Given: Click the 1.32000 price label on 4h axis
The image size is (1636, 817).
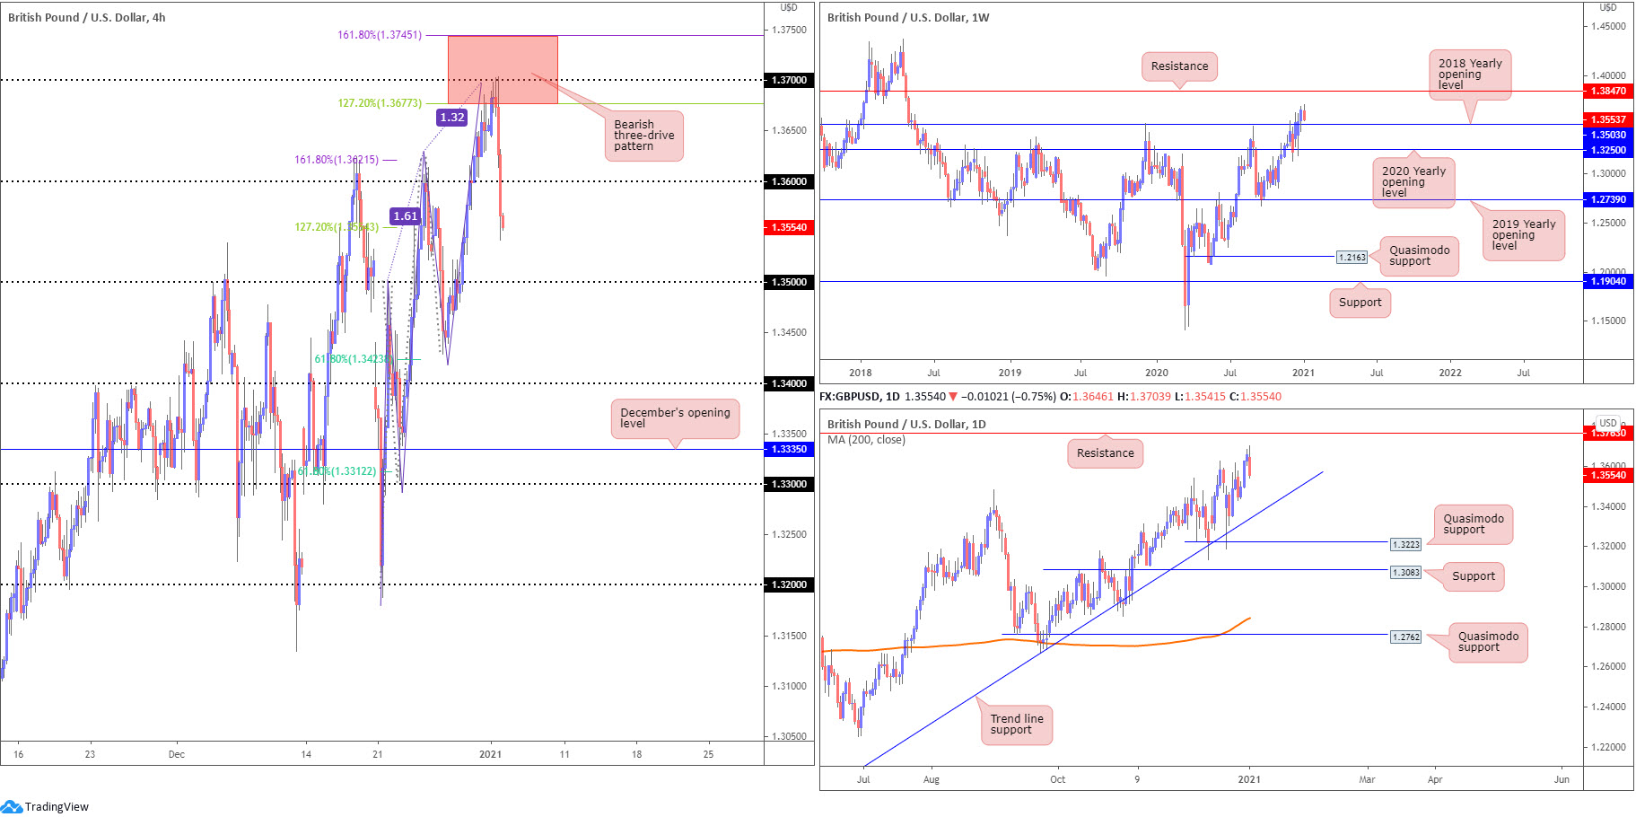Looking at the screenshot, I should click(789, 584).
